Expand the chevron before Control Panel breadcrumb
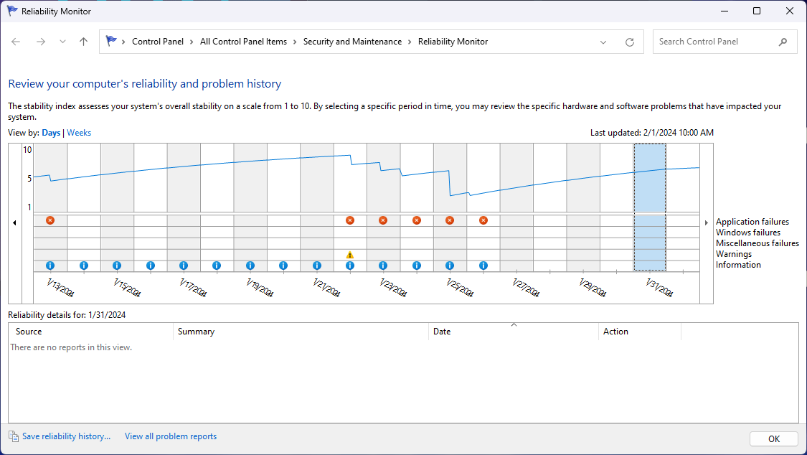This screenshot has width=807, height=455. pyautogui.click(x=123, y=42)
